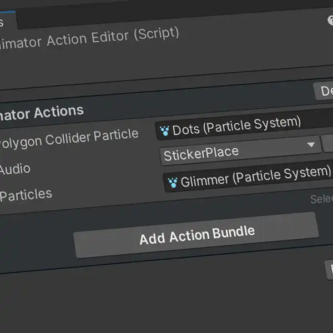Click the Animator Action Editor (Script) header

pyautogui.click(x=89, y=39)
